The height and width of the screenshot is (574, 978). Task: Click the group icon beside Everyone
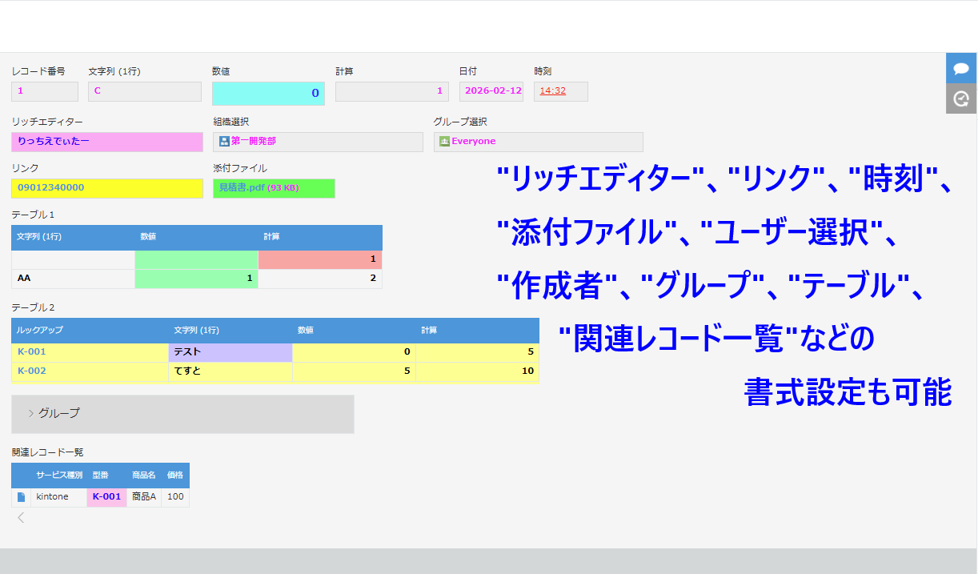(444, 142)
